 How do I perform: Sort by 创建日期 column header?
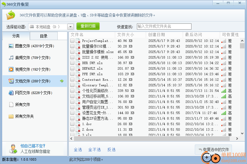point(164,35)
